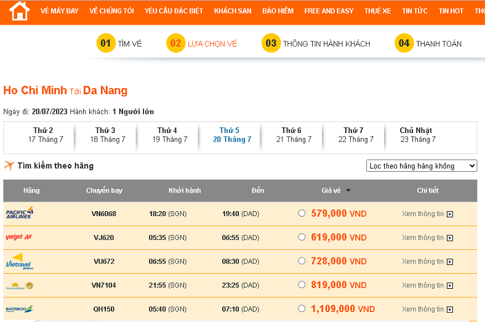
Task: Sort by Giá vé arrow
Action: [348, 190]
